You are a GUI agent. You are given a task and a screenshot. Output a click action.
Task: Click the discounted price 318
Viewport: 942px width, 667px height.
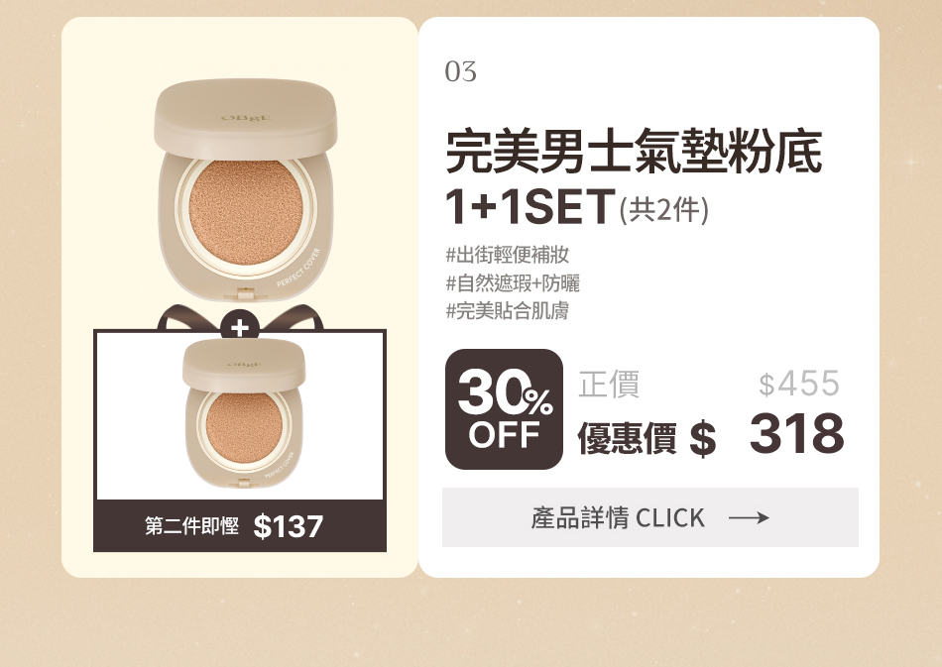pyautogui.click(x=796, y=433)
